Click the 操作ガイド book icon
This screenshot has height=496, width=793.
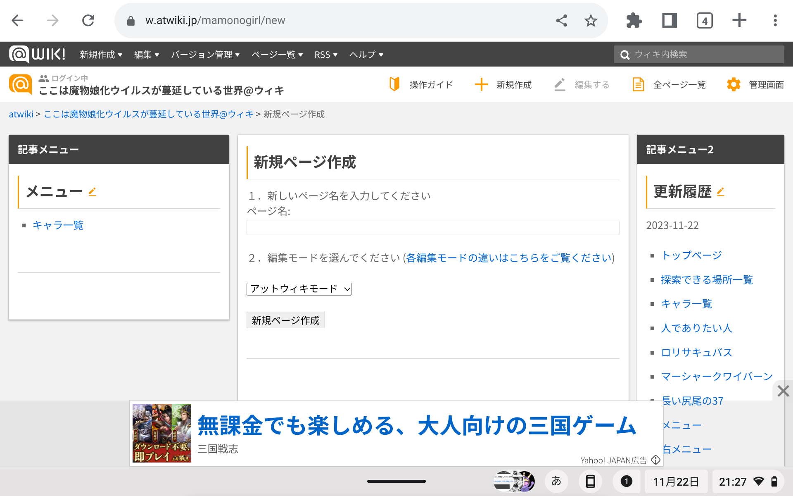tap(394, 84)
